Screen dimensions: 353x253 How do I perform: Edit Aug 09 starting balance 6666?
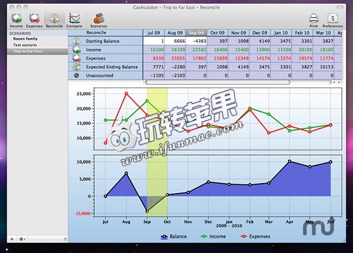[x=175, y=41]
